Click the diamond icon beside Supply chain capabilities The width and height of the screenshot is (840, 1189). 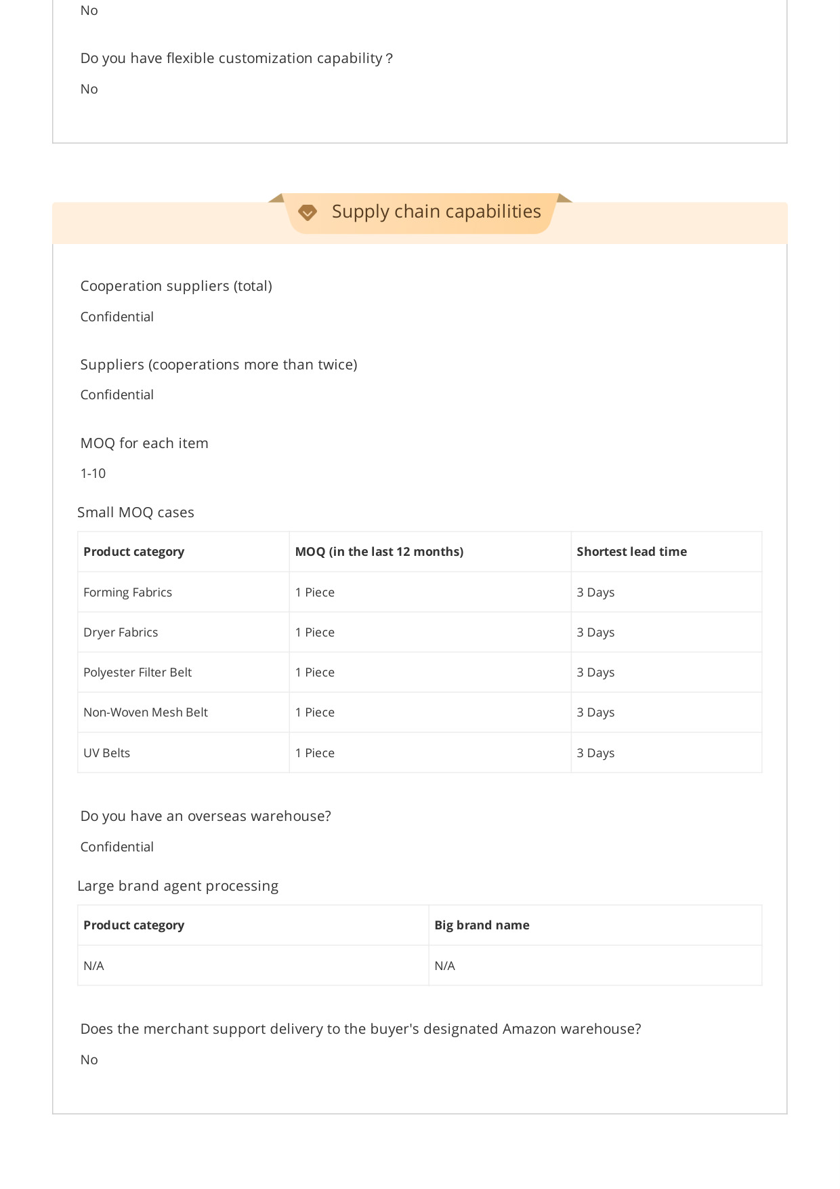pos(308,213)
